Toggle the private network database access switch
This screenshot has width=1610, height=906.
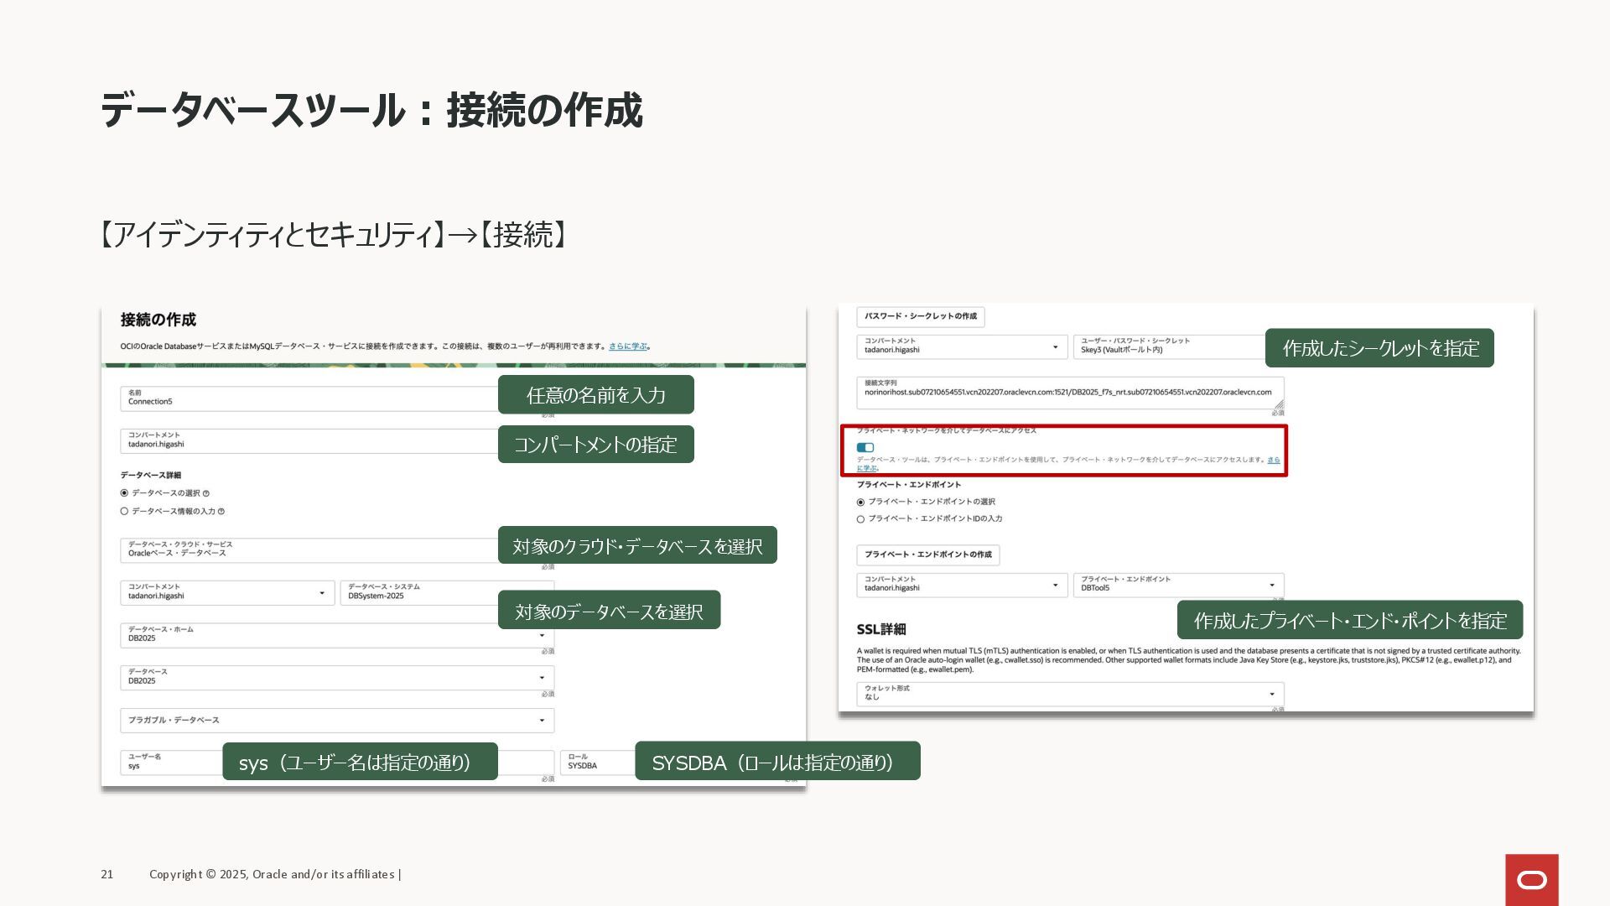click(x=865, y=447)
